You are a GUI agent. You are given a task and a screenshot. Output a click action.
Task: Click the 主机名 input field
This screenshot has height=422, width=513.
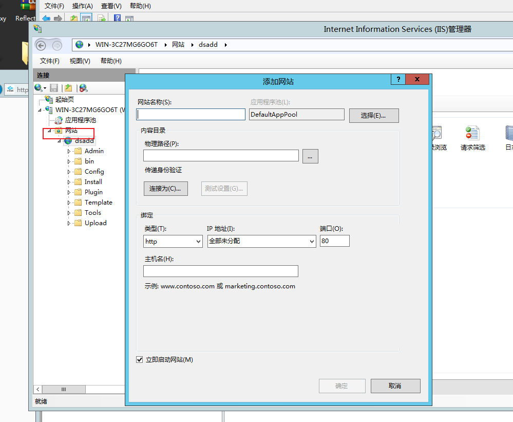point(220,271)
